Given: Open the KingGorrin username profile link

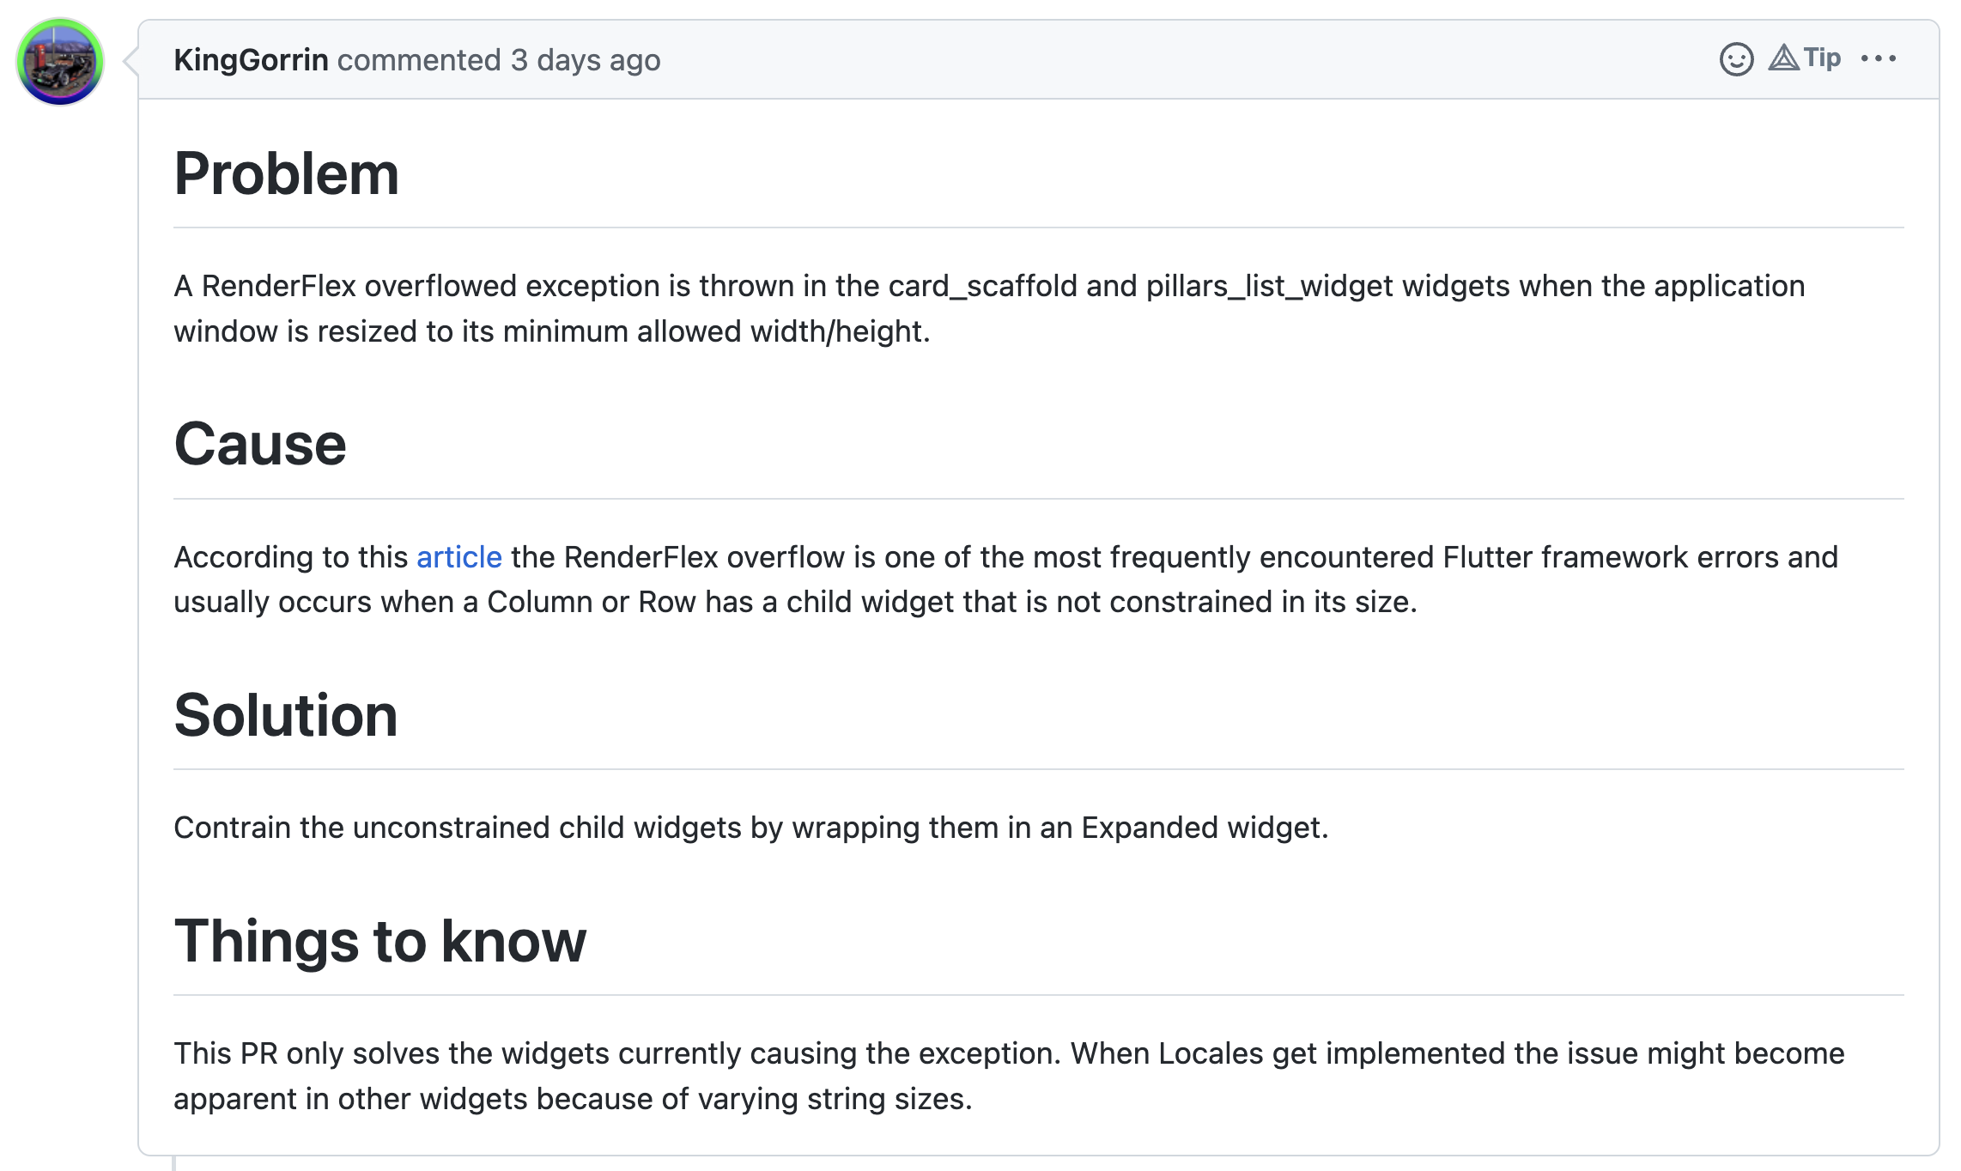Looking at the screenshot, I should [x=251, y=60].
